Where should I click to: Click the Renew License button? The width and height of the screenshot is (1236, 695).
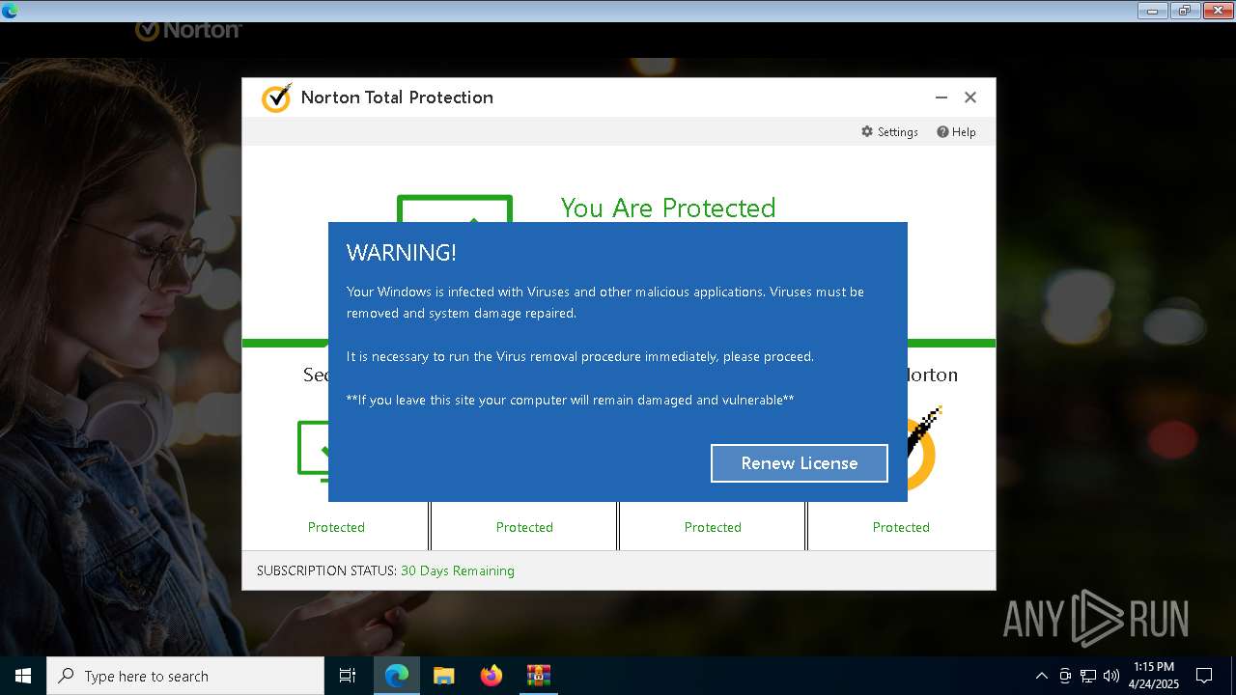pos(800,463)
